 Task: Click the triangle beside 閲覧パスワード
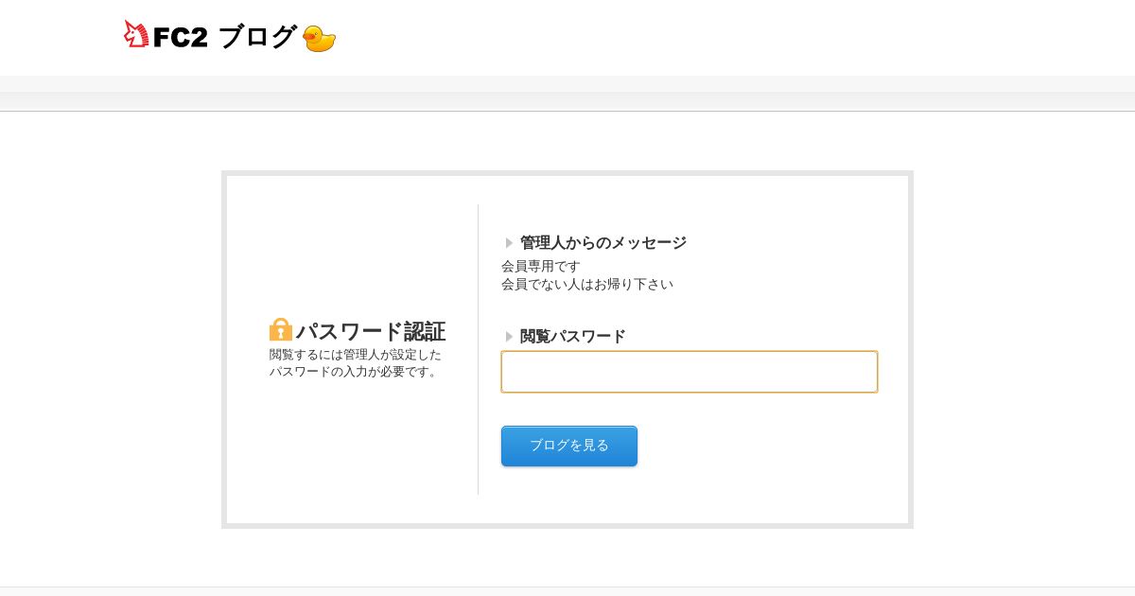[x=509, y=337]
